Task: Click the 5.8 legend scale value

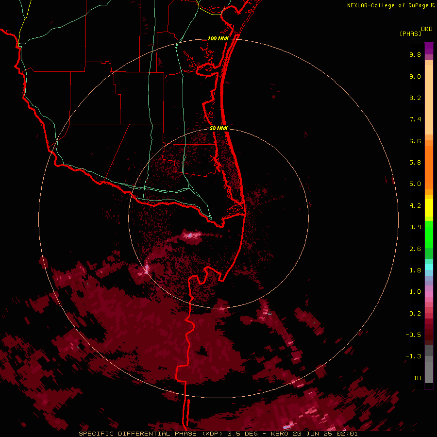Action: point(415,163)
